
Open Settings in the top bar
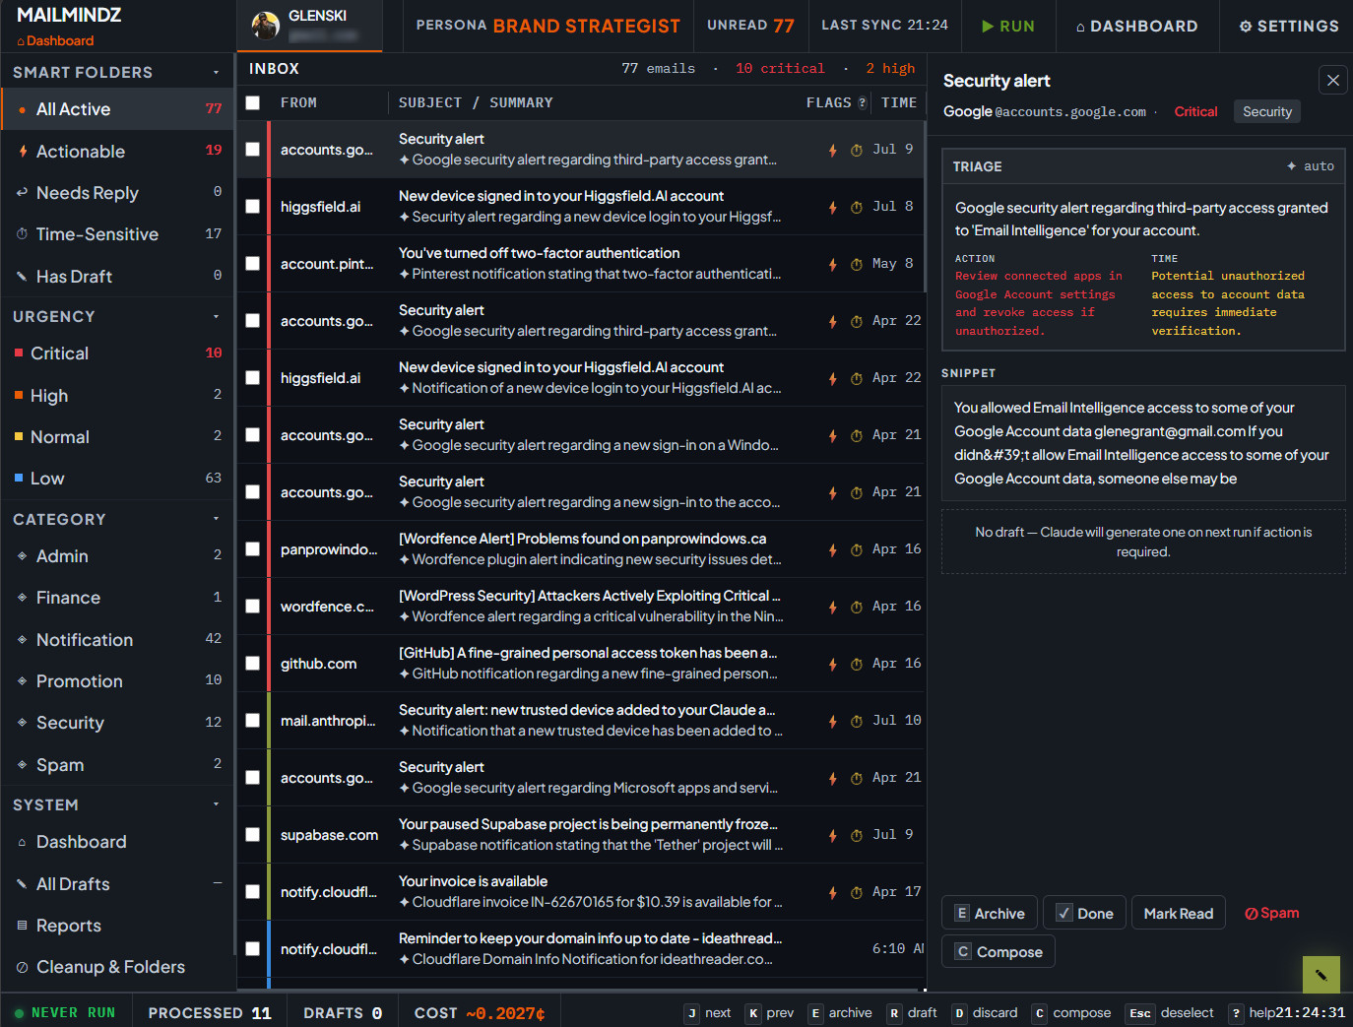pyautogui.click(x=1288, y=26)
